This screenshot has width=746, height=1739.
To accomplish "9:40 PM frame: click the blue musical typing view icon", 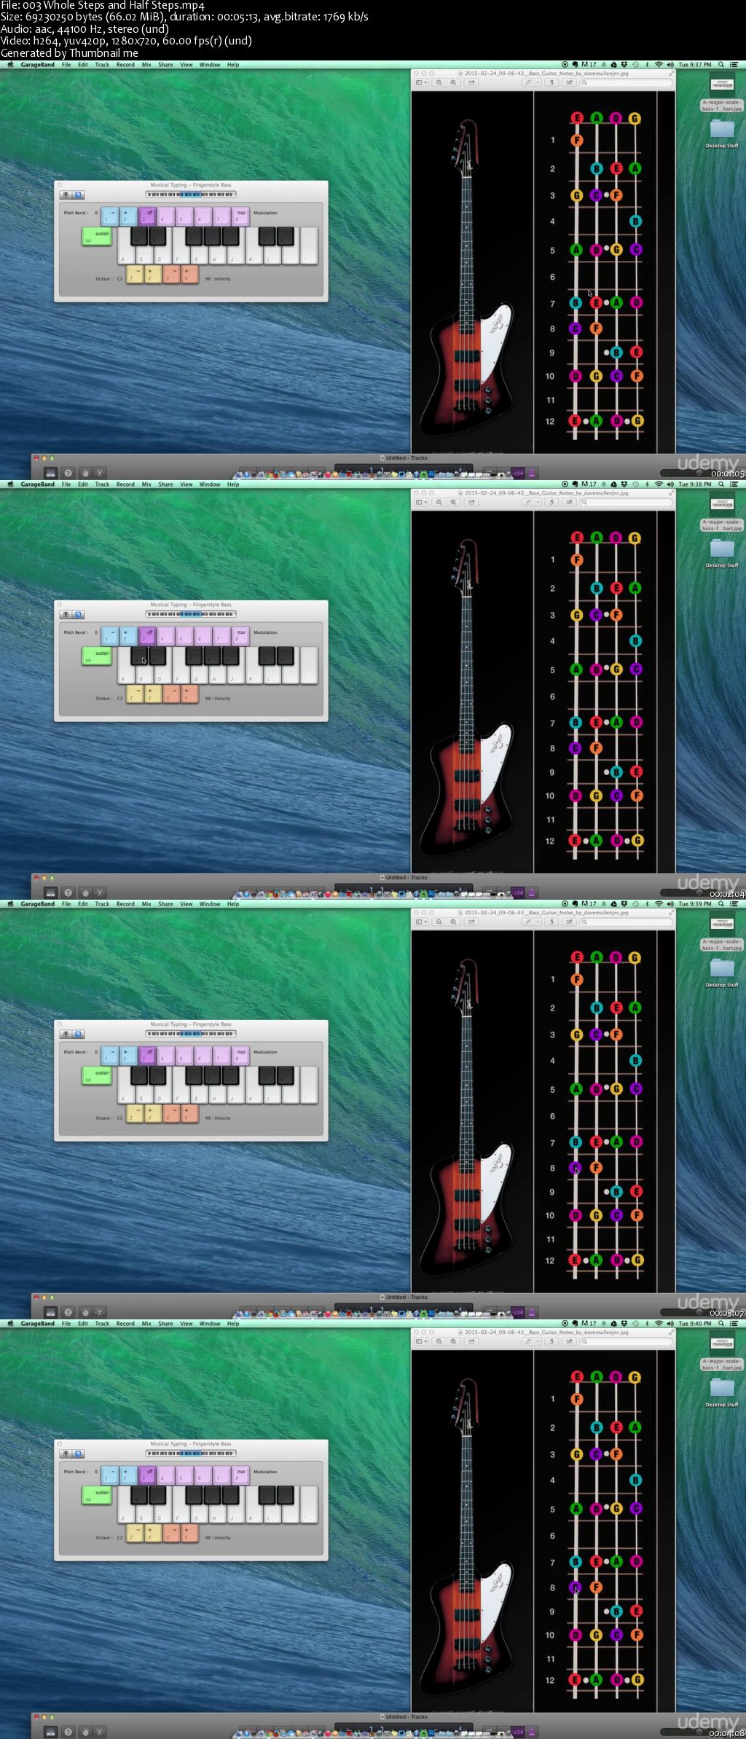I will (x=79, y=1454).
